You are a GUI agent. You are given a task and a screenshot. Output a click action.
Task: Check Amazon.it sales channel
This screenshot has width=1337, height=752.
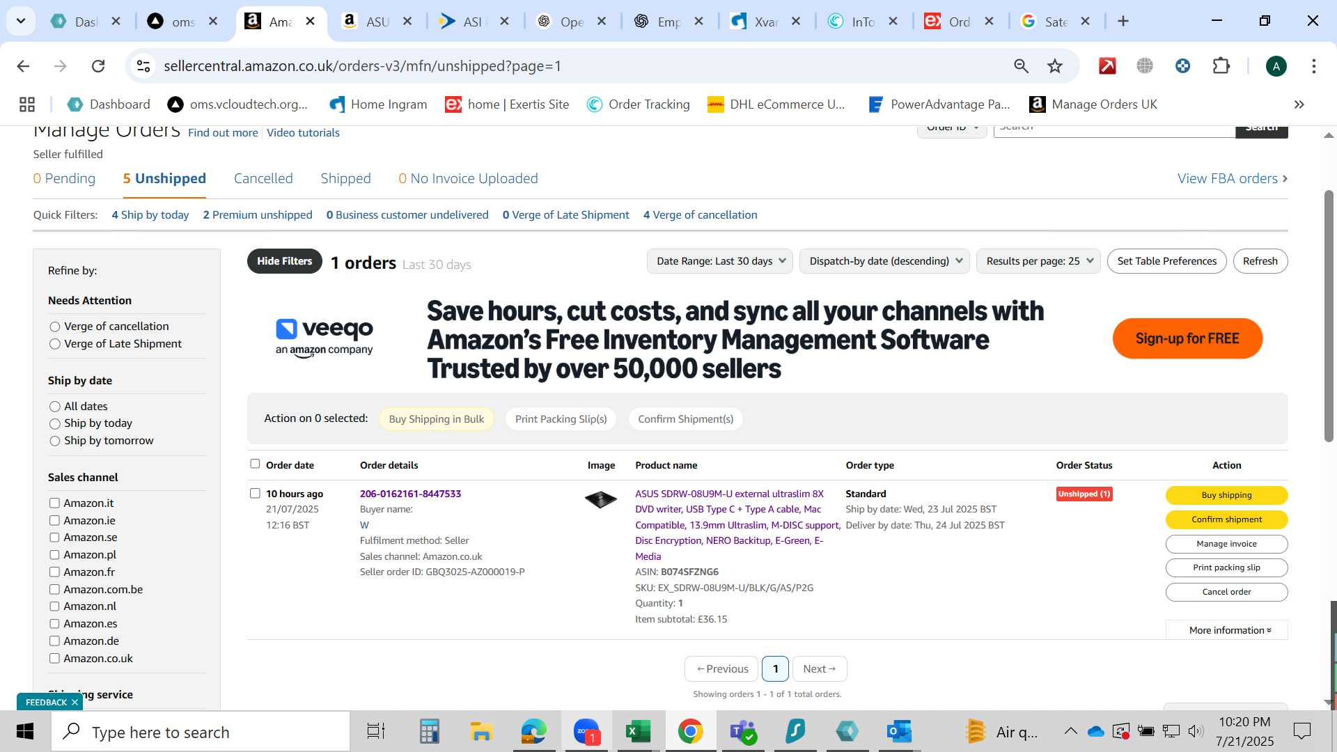tap(54, 503)
